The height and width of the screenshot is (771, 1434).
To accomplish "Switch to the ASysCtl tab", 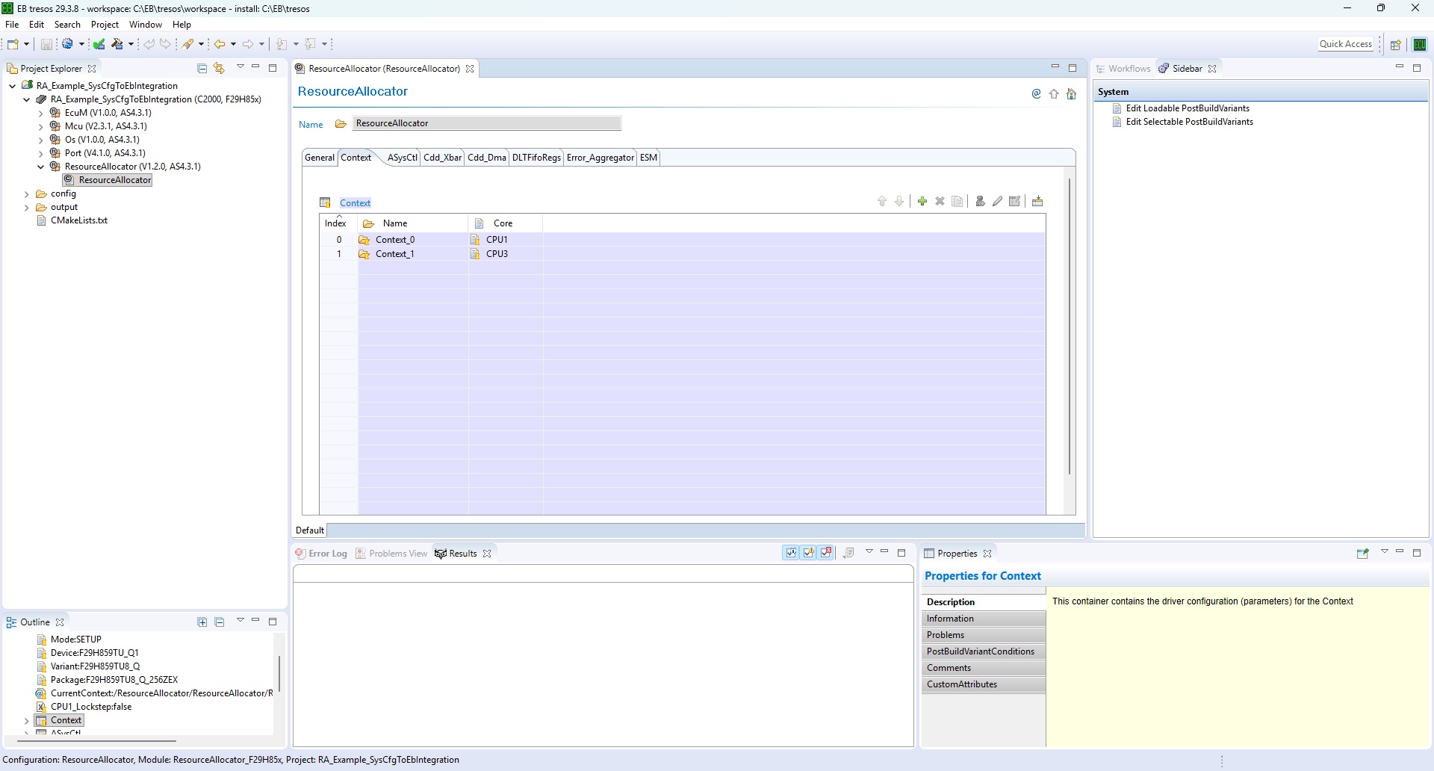I will (x=402, y=158).
